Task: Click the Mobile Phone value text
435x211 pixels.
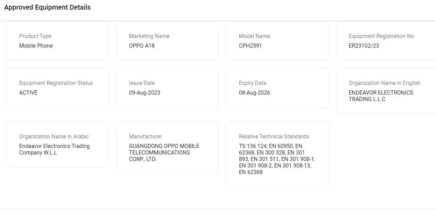Action: 36,46
